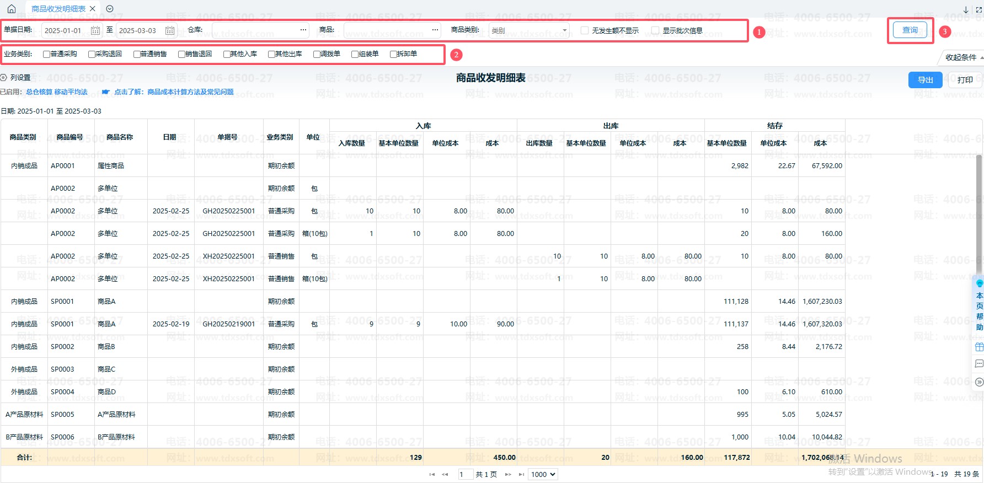984x483 pixels.
Task: Open the tab list circle-arrow dropdown
Action: coord(110,9)
